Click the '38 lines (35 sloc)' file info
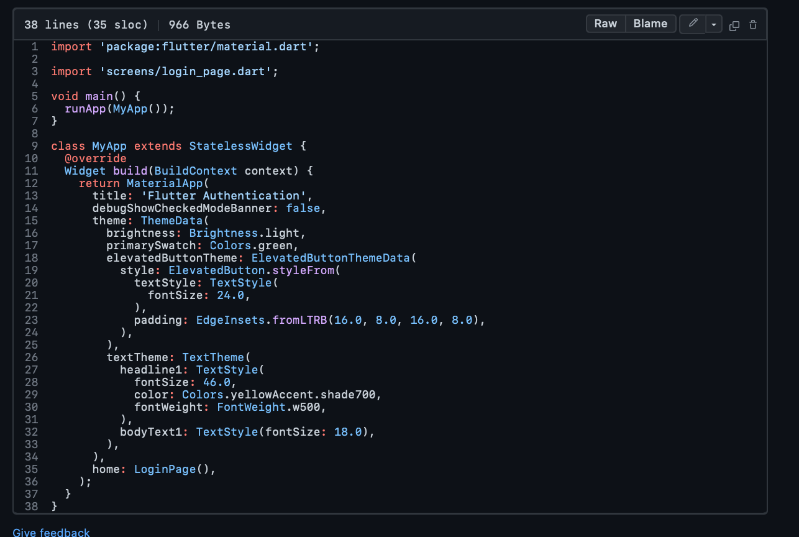Image resolution: width=799 pixels, height=537 pixels. (86, 25)
